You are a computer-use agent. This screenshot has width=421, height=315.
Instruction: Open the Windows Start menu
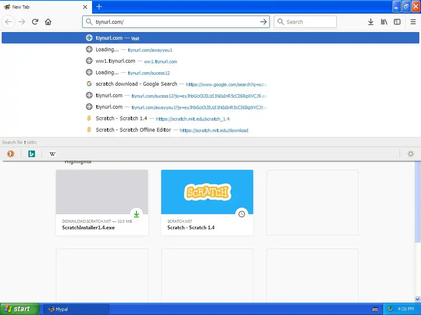20,309
